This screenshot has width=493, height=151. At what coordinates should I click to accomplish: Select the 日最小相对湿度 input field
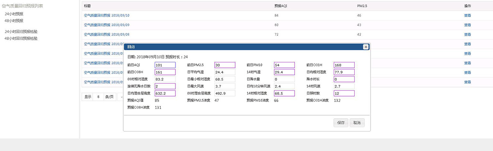225,79
